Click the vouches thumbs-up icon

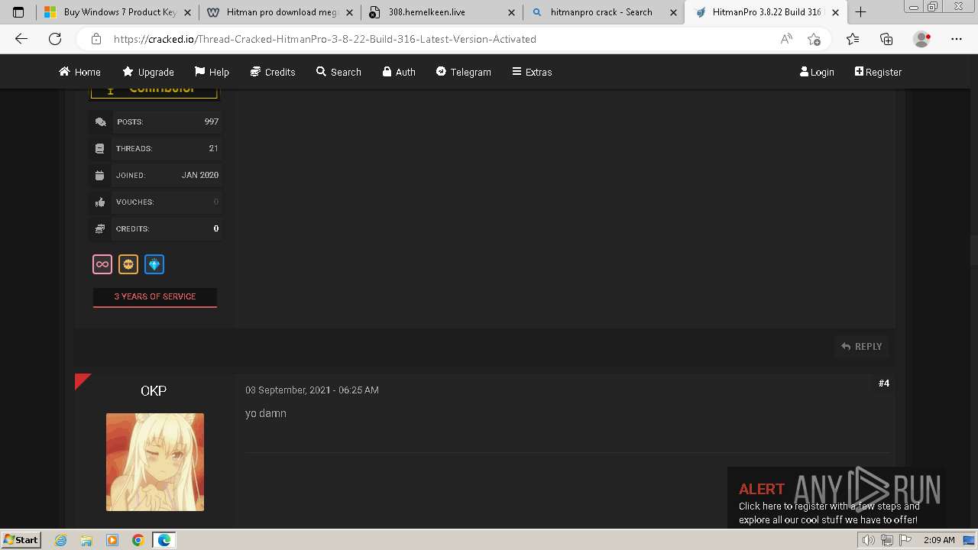(100, 202)
